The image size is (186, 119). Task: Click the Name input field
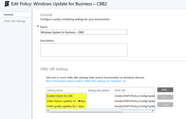[84, 32]
